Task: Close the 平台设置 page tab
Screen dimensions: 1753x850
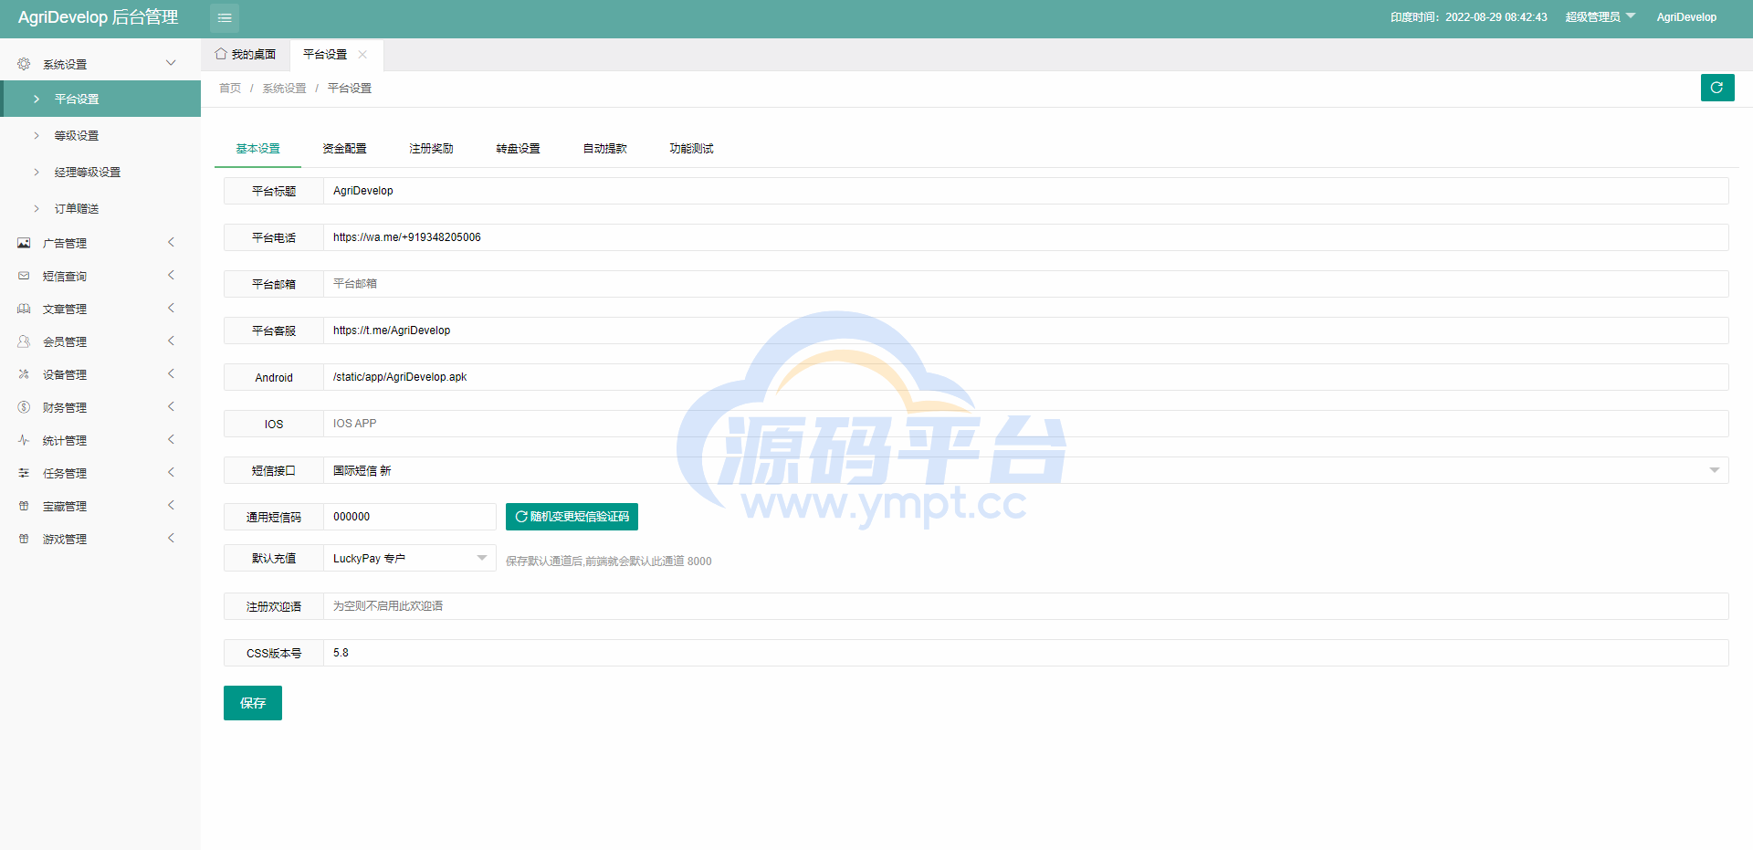Action: coord(362,55)
